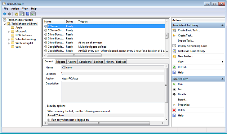Click the Display All Running Tasks icon

click(x=174, y=46)
